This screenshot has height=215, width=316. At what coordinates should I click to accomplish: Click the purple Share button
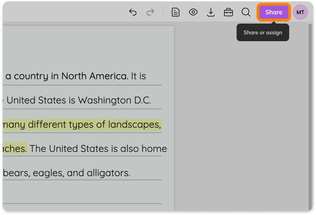(x=274, y=12)
